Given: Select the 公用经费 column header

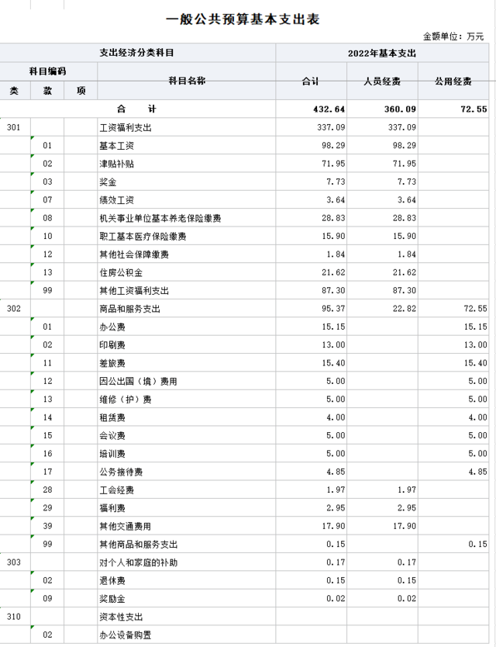Looking at the screenshot, I should [x=453, y=81].
